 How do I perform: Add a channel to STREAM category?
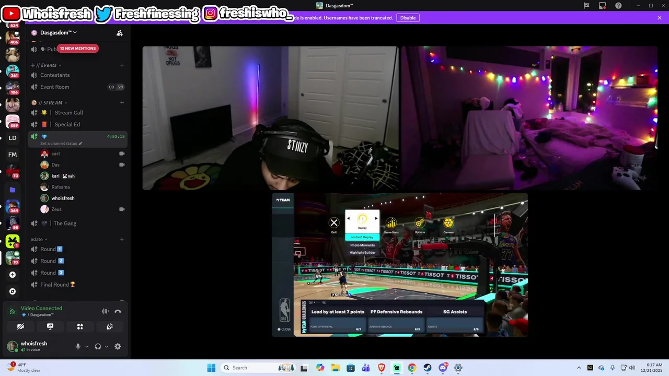(x=122, y=103)
